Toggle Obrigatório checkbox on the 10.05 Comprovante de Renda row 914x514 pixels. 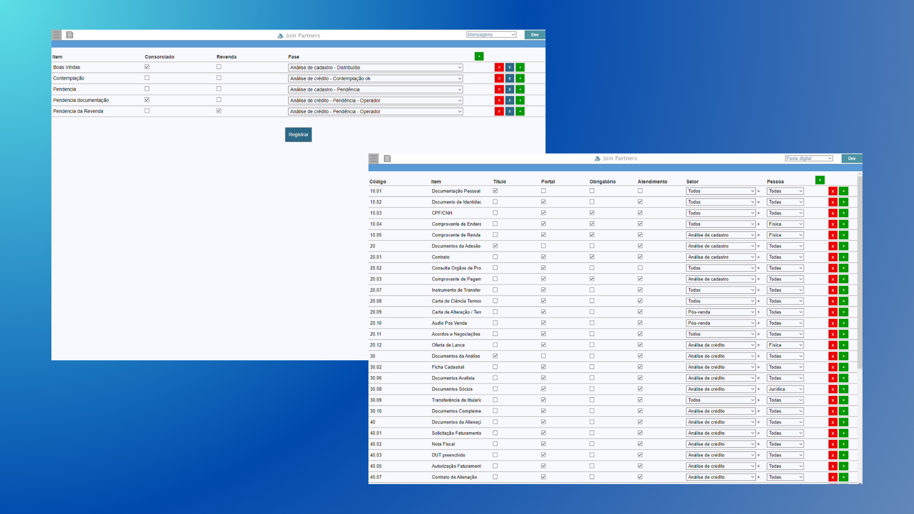click(592, 235)
